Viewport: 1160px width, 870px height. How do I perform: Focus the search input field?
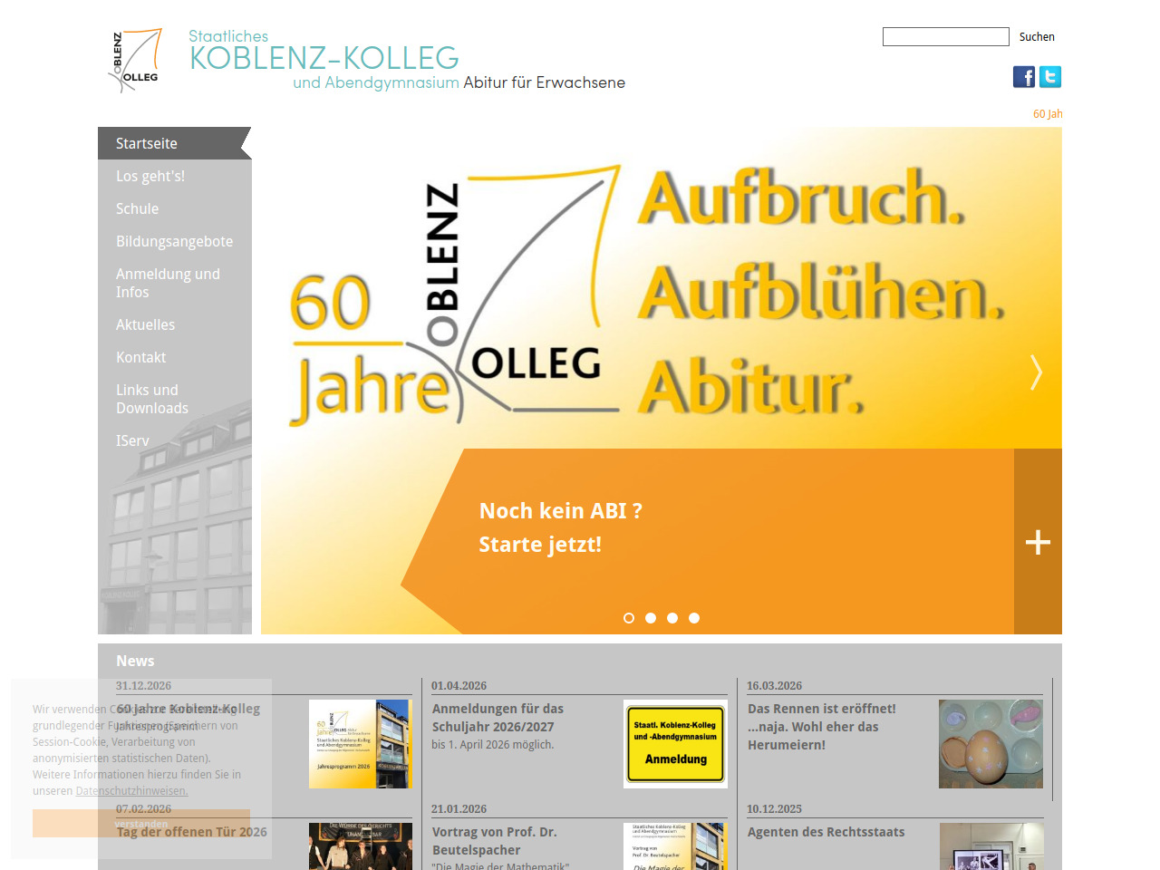[x=945, y=37]
